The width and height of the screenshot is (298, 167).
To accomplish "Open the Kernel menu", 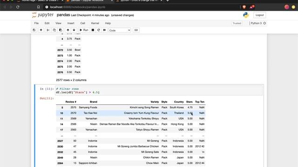I will 95,23.
